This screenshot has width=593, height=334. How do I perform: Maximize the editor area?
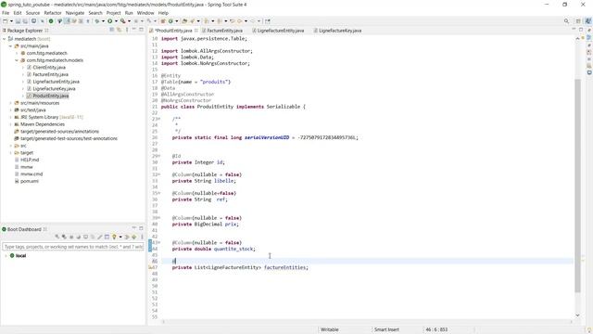(x=581, y=30)
